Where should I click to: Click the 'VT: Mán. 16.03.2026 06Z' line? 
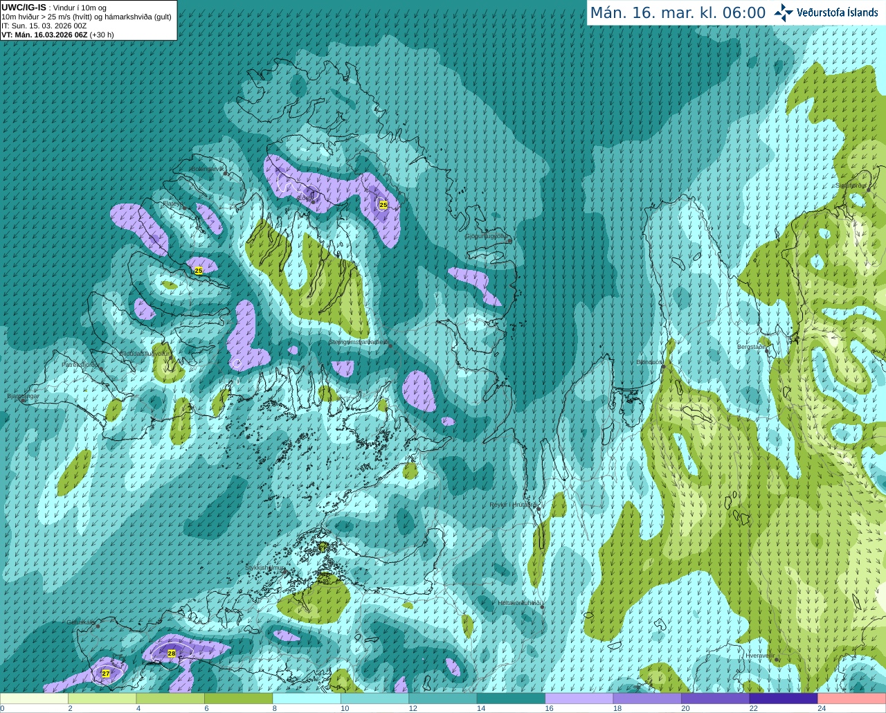click(x=44, y=35)
